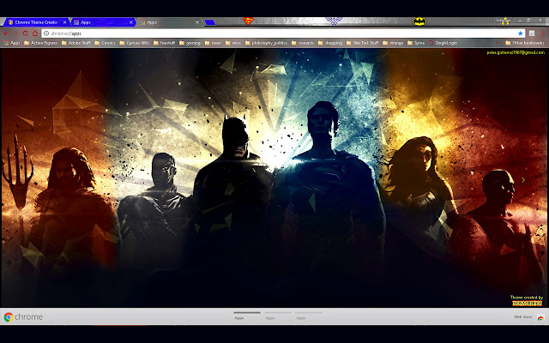
Task: Click the chevron arrow to go to next apps page
Action: 523,180
